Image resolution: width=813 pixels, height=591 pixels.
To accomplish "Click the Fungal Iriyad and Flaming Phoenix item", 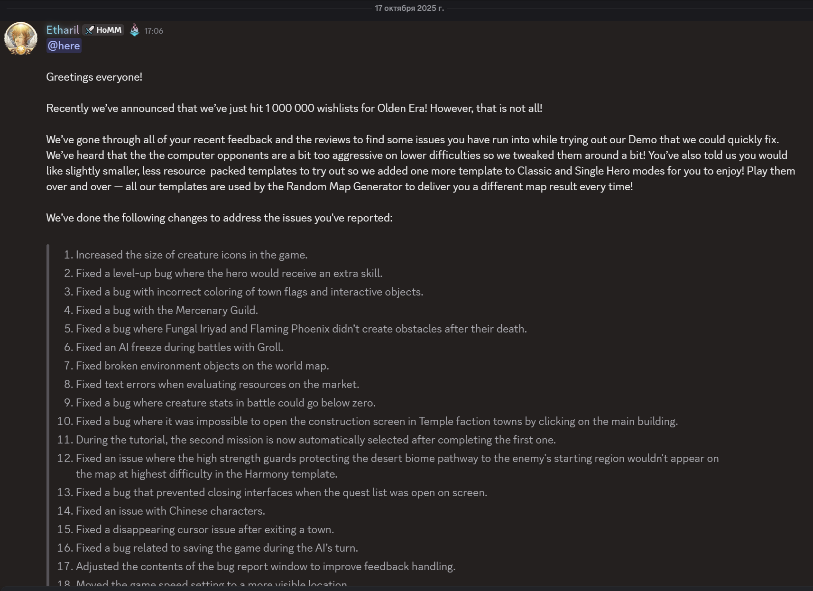I will point(301,329).
